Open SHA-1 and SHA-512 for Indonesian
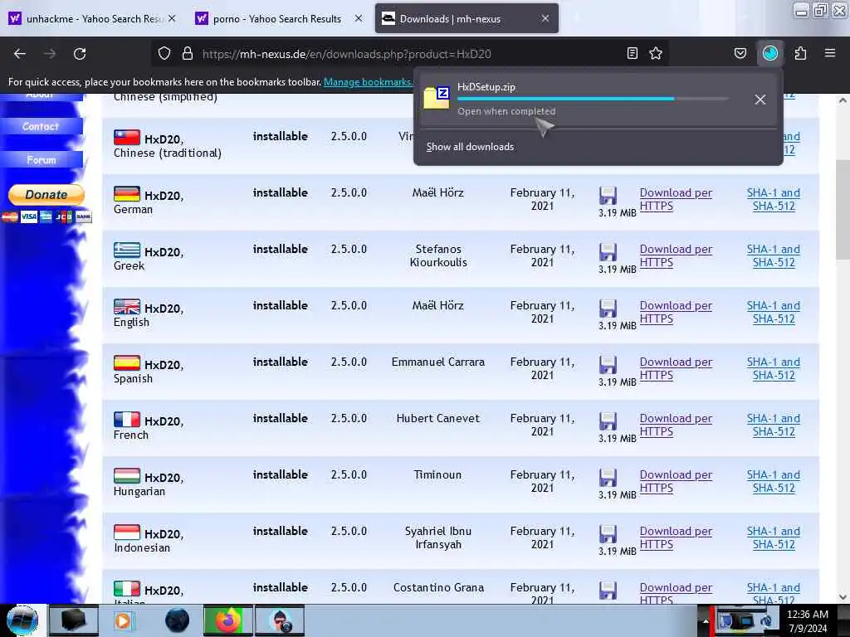This screenshot has height=637, width=850. point(774,537)
